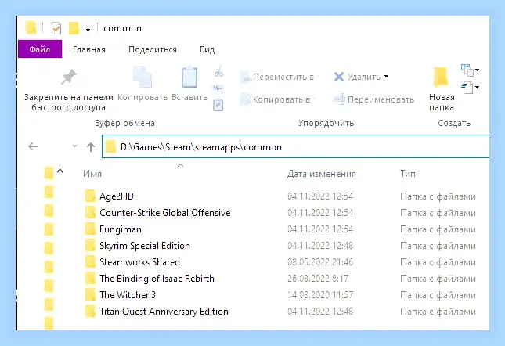Click the copy path icon below scissors
The width and height of the screenshot is (505, 346).
pos(218,88)
